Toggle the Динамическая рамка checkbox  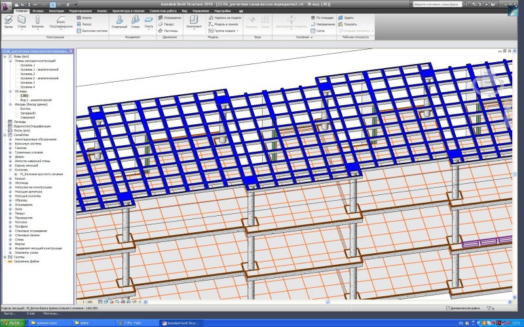448,307
